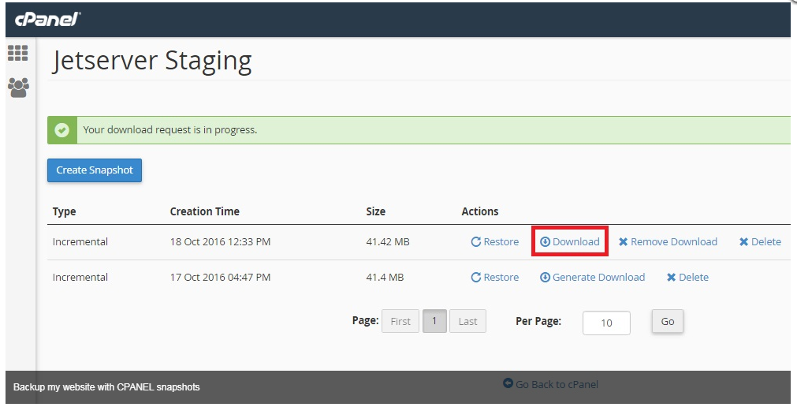
Task: Generate Download for 17 Oct snapshot
Action: point(592,278)
